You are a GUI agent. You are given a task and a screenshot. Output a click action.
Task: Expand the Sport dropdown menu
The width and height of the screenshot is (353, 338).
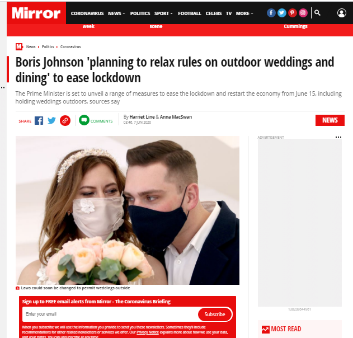[x=163, y=13]
